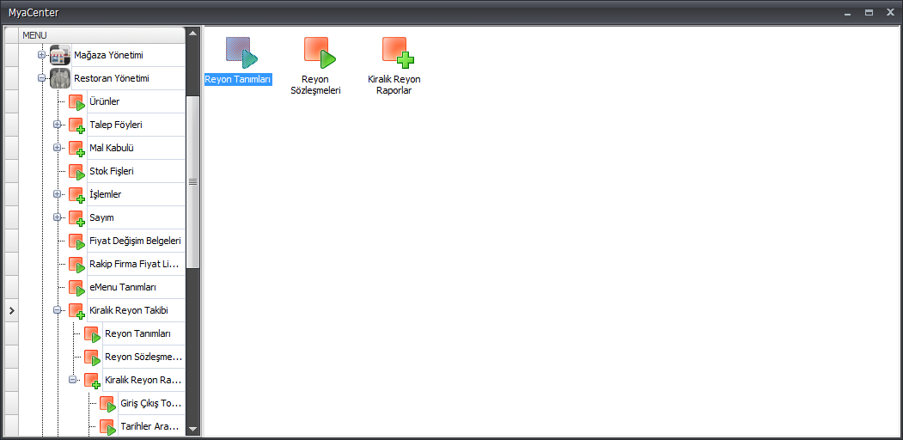
Task: Click the row indicator arrow beside Kiralık Reyon Takibi
Action: click(x=11, y=310)
